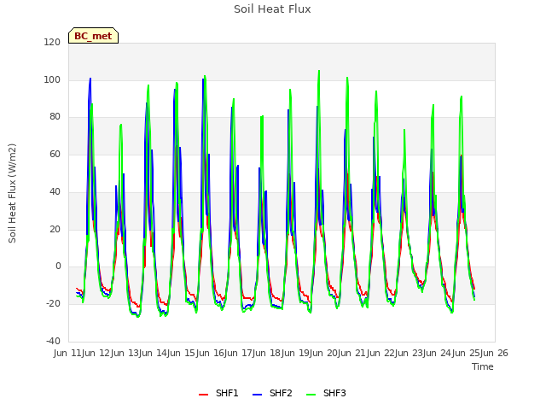The width and height of the screenshot is (546, 410).
Task: Click the 20 y-axis tick label
Action: coord(55,230)
